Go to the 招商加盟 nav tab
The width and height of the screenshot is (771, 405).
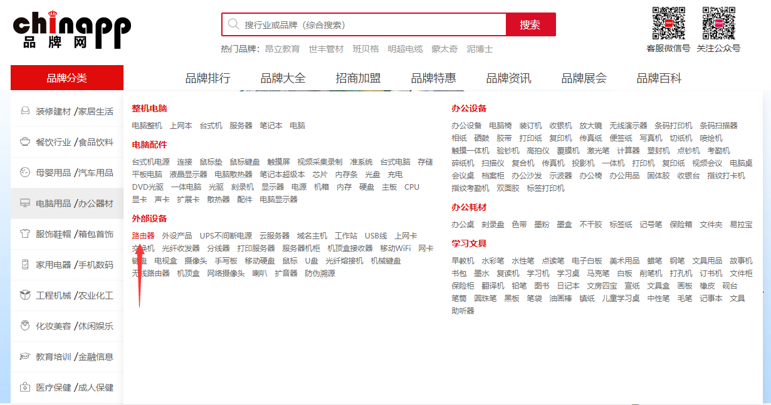358,78
